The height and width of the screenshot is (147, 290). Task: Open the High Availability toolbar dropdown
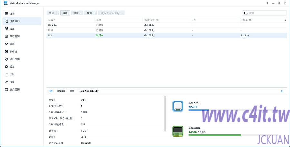(x=111, y=13)
